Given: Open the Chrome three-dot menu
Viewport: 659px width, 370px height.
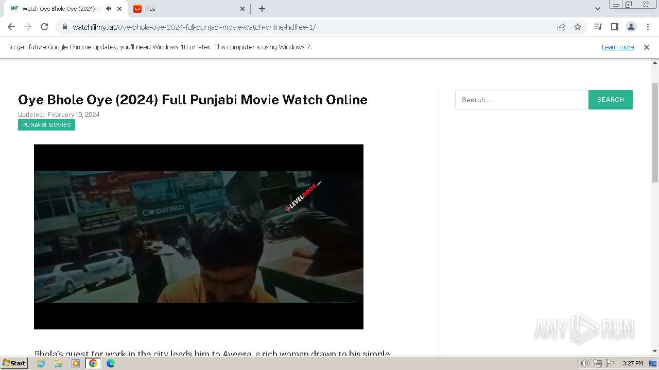Looking at the screenshot, I should coord(648,27).
